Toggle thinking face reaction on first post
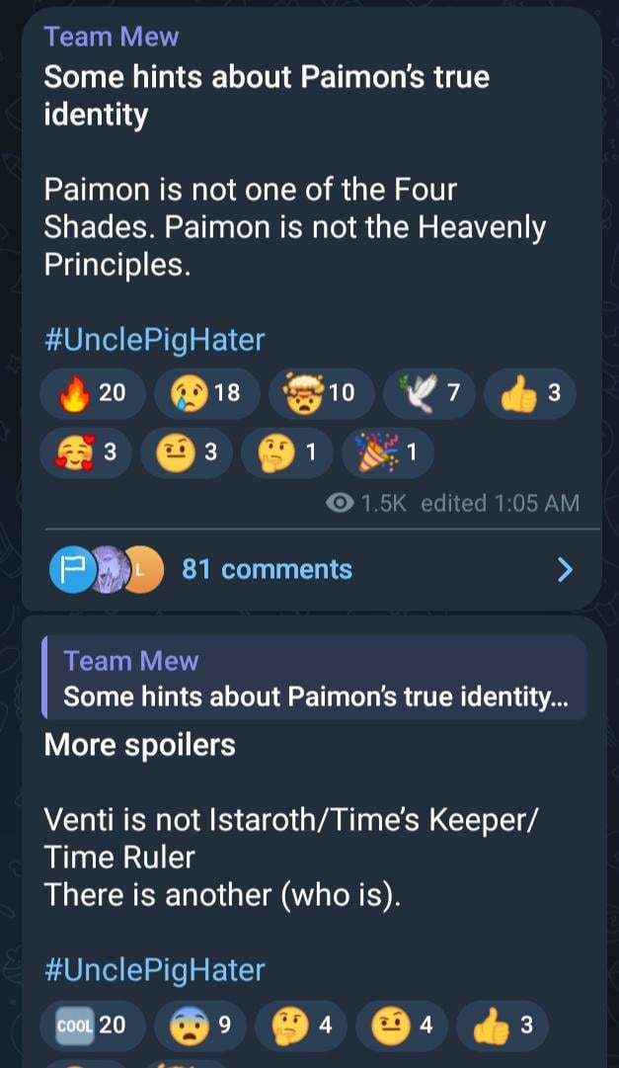This screenshot has width=619, height=1068. click(290, 452)
